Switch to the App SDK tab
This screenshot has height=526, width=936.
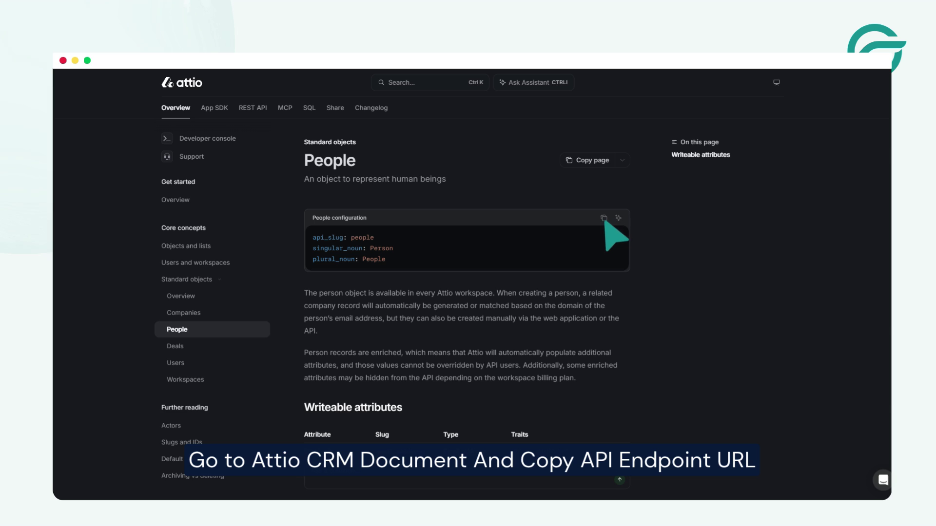click(x=214, y=108)
